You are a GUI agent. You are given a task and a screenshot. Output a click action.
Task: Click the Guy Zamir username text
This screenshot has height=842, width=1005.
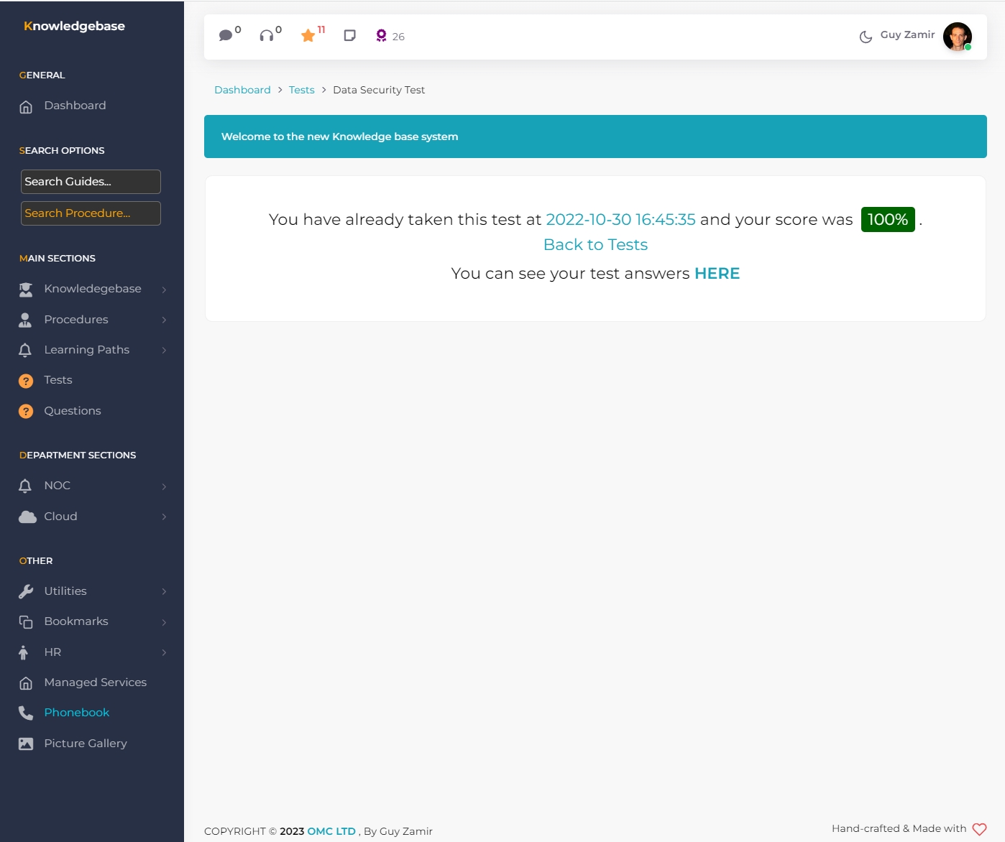[907, 34]
